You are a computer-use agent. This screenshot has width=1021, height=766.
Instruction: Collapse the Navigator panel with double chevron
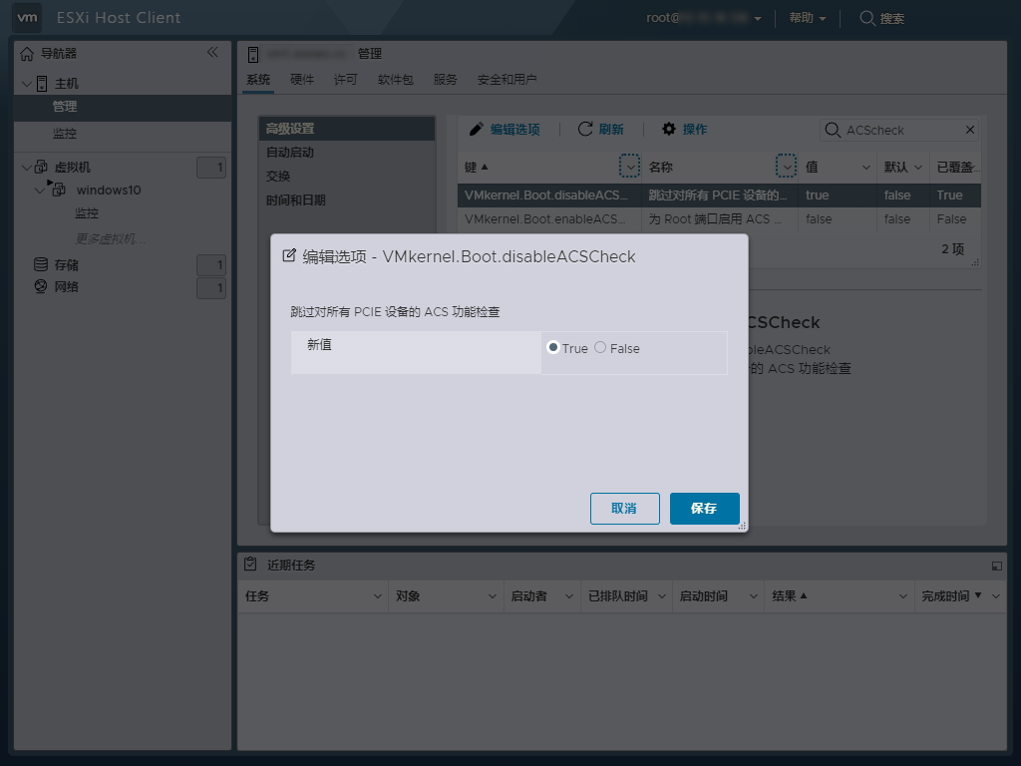tap(212, 53)
